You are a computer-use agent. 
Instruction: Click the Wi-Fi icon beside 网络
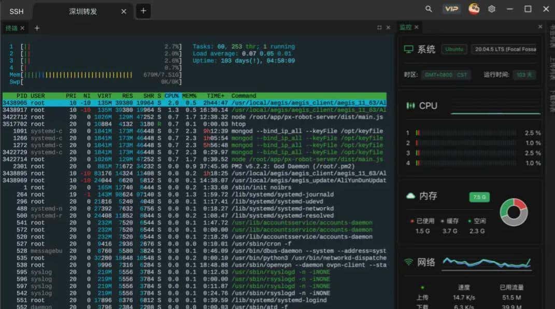(409, 262)
